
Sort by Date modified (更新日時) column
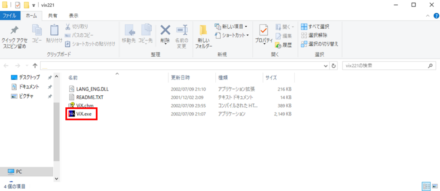[192, 78]
